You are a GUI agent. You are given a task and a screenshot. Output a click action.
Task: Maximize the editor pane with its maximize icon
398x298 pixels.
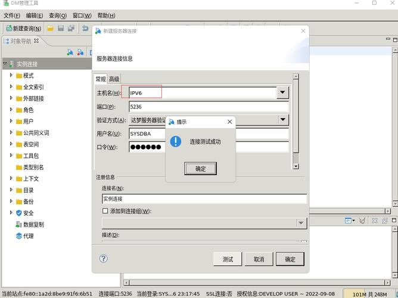[x=395, y=39]
